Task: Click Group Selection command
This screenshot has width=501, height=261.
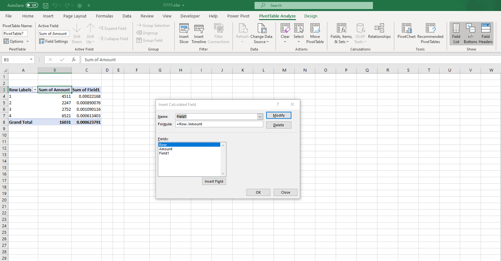Action: point(153,26)
